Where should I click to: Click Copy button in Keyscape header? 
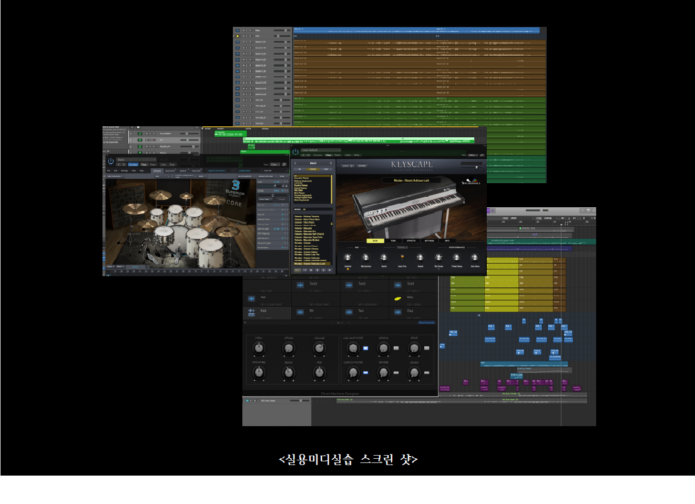pos(328,155)
